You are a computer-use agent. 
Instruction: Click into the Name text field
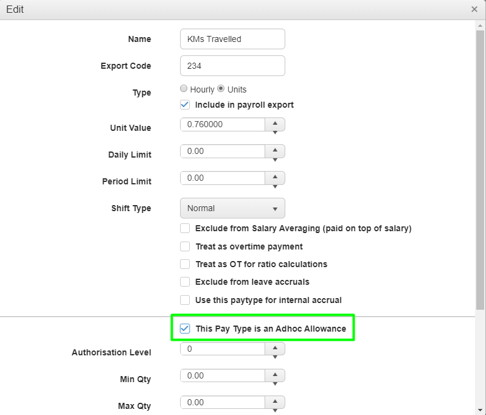[232, 39]
